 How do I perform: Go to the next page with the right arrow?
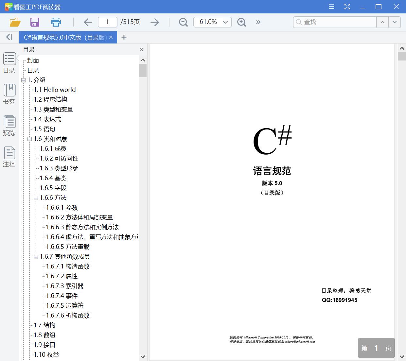click(x=154, y=22)
